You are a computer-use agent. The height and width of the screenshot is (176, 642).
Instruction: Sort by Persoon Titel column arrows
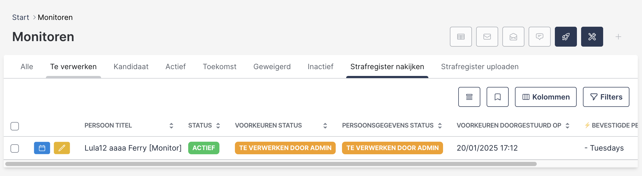[171, 126]
